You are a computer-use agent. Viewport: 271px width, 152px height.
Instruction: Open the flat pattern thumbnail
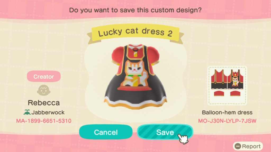click(227, 85)
